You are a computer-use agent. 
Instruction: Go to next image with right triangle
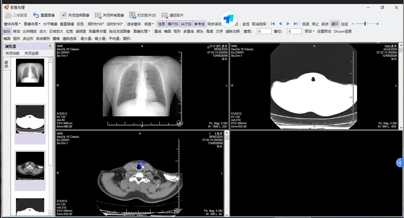(288, 24)
